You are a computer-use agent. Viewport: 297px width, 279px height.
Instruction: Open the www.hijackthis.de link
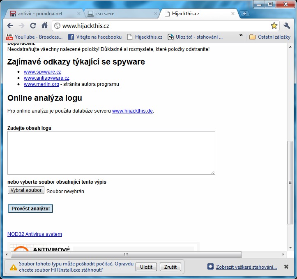tap(132, 111)
